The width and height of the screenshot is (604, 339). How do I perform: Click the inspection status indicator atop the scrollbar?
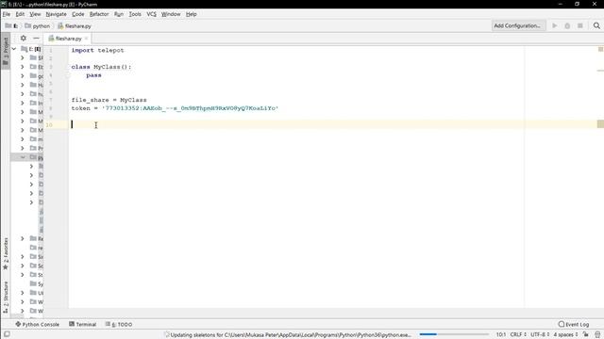[x=600, y=49]
